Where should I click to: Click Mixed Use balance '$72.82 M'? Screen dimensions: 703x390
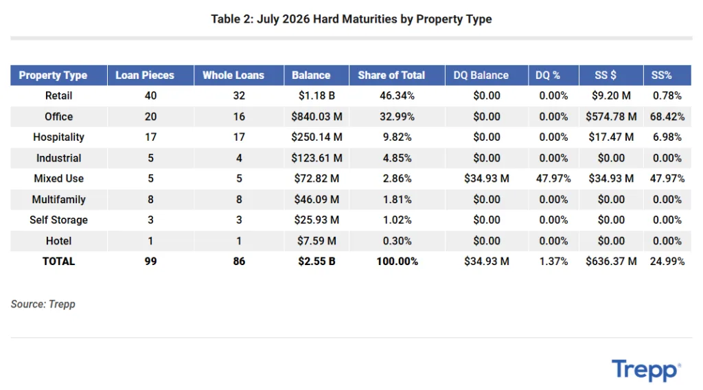(316, 179)
